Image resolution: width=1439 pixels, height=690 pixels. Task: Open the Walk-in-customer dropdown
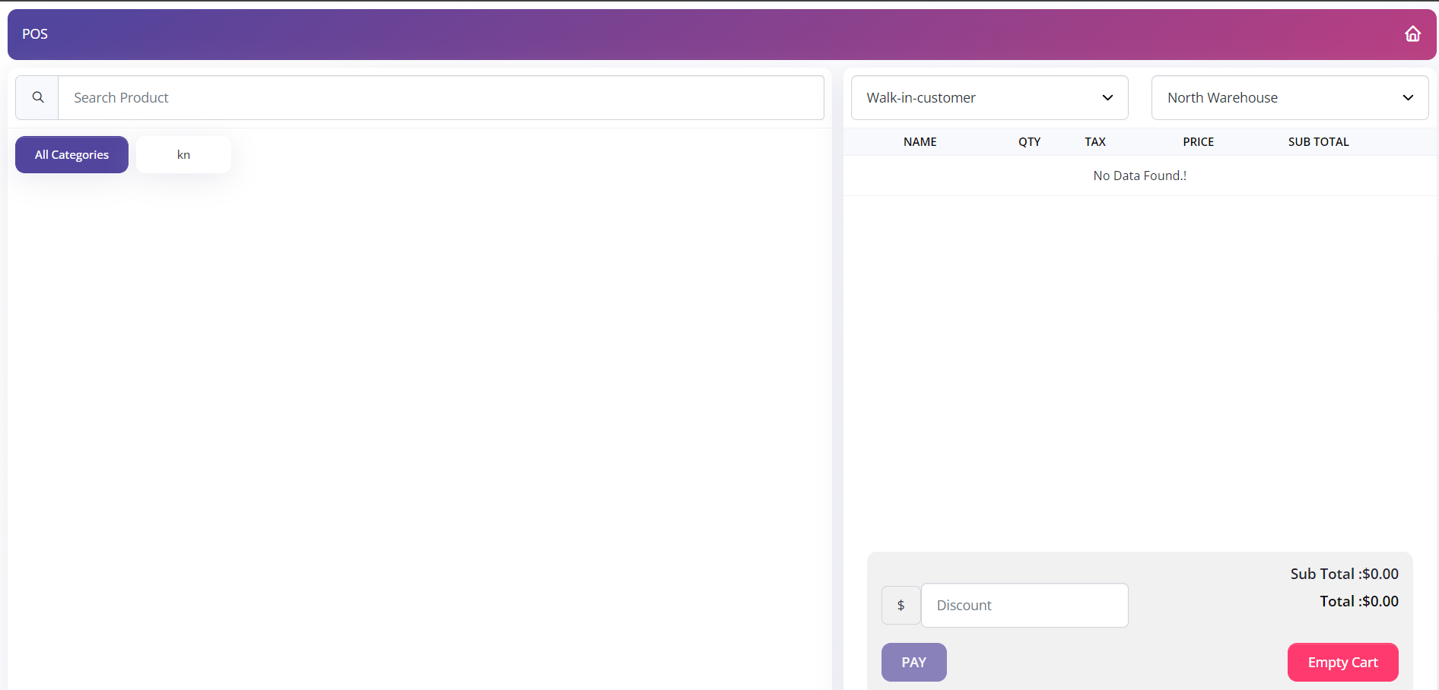[989, 97]
